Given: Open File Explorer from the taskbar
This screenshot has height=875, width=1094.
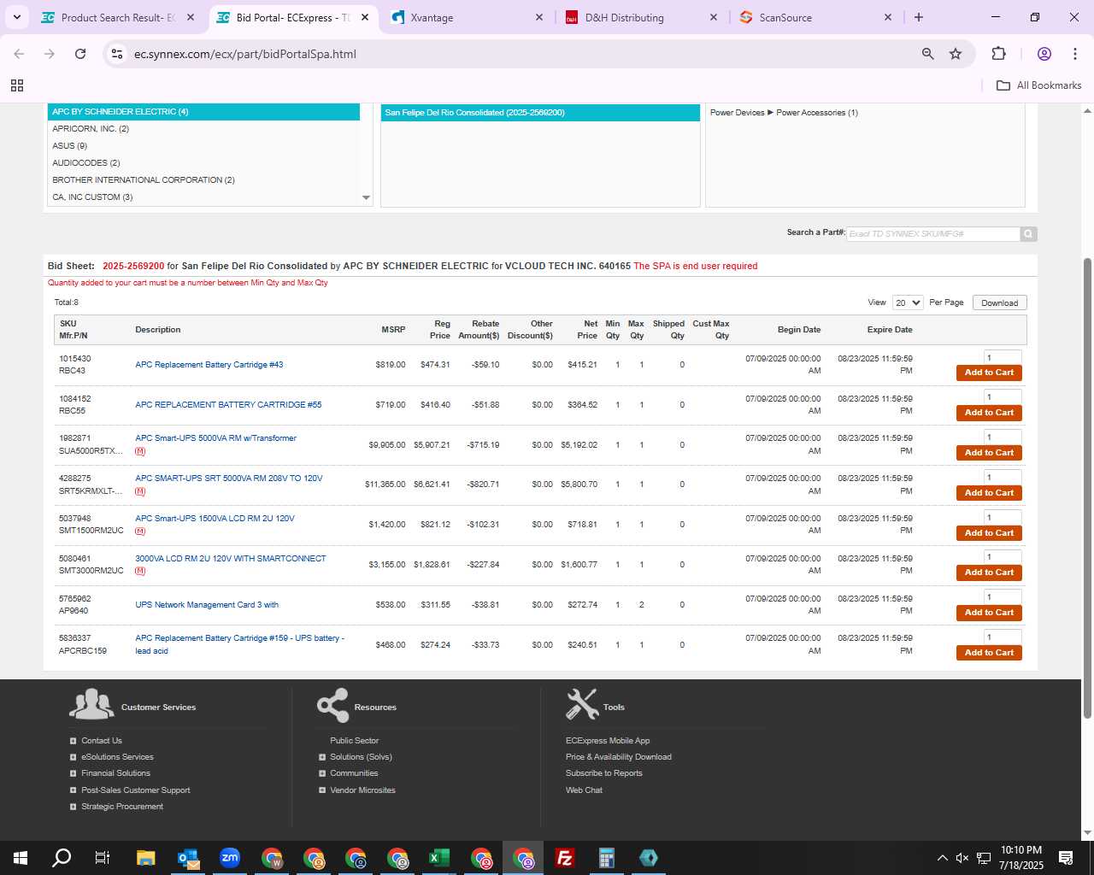Looking at the screenshot, I should pos(146,858).
